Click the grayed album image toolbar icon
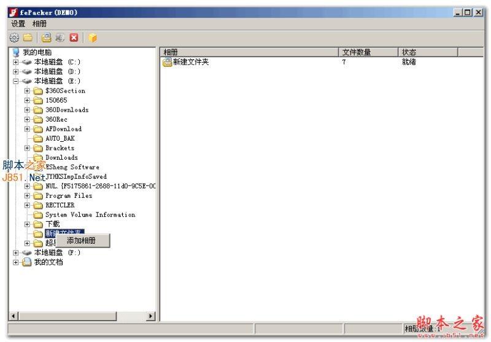The width and height of the screenshot is (491, 342). [x=60, y=37]
